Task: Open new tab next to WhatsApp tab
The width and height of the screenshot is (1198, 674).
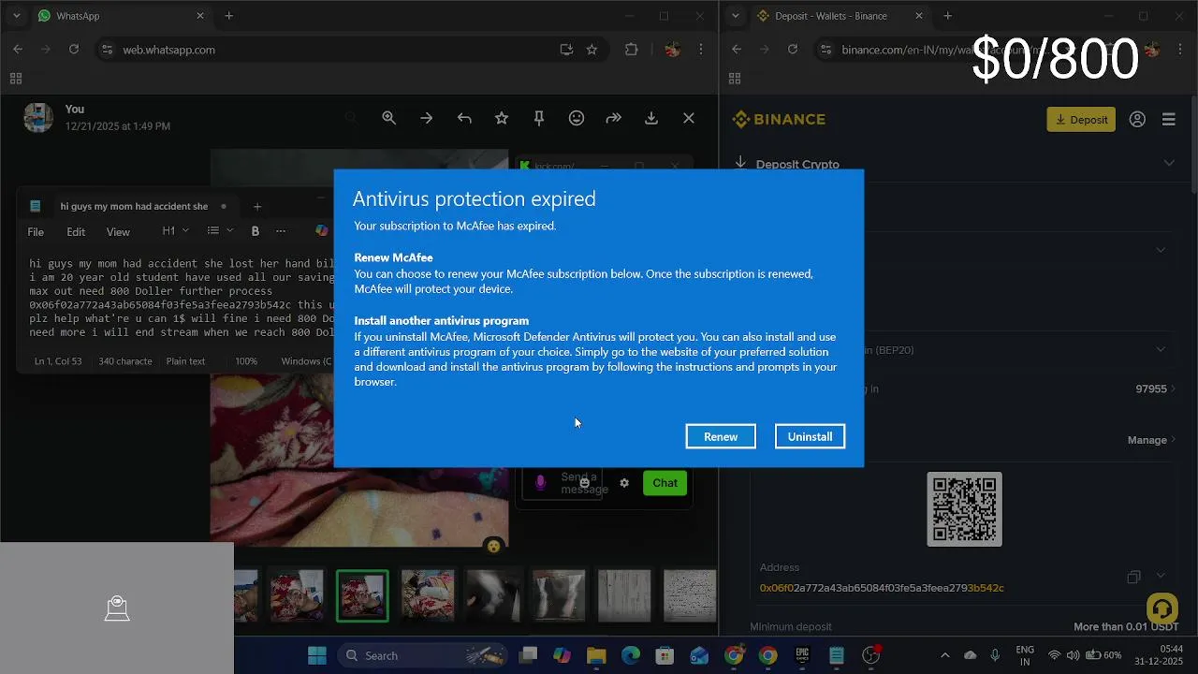Action: pos(228,16)
